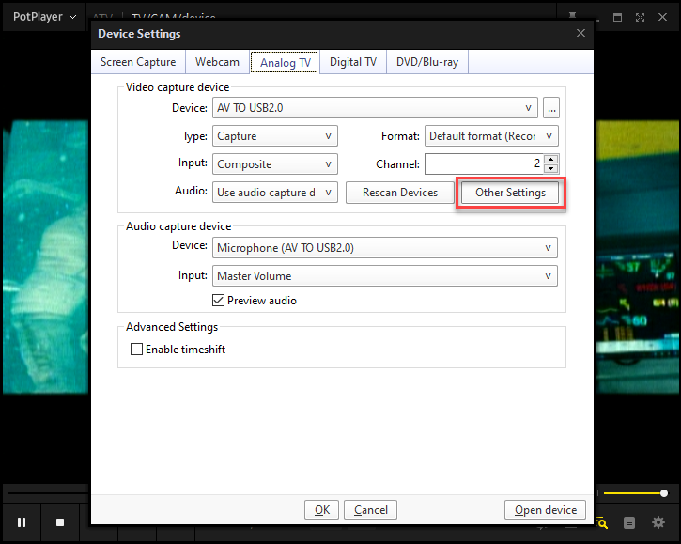
Task: Expand the Format dropdown
Action: 491,136
